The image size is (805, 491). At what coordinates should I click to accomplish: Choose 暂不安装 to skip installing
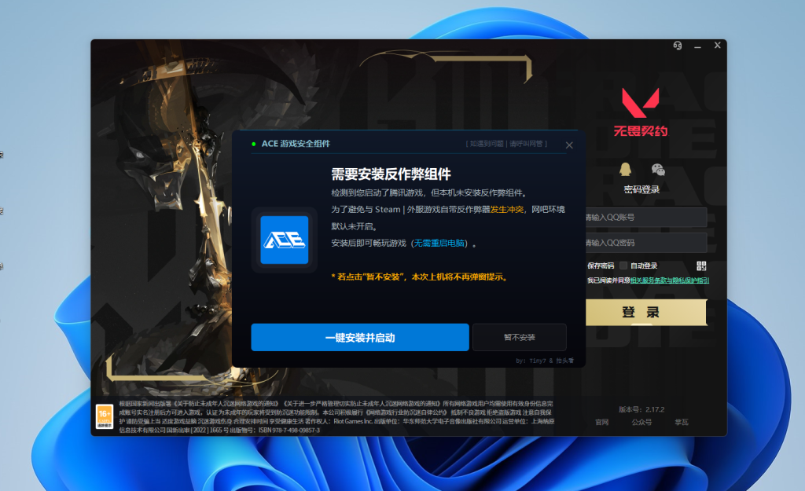pyautogui.click(x=520, y=338)
